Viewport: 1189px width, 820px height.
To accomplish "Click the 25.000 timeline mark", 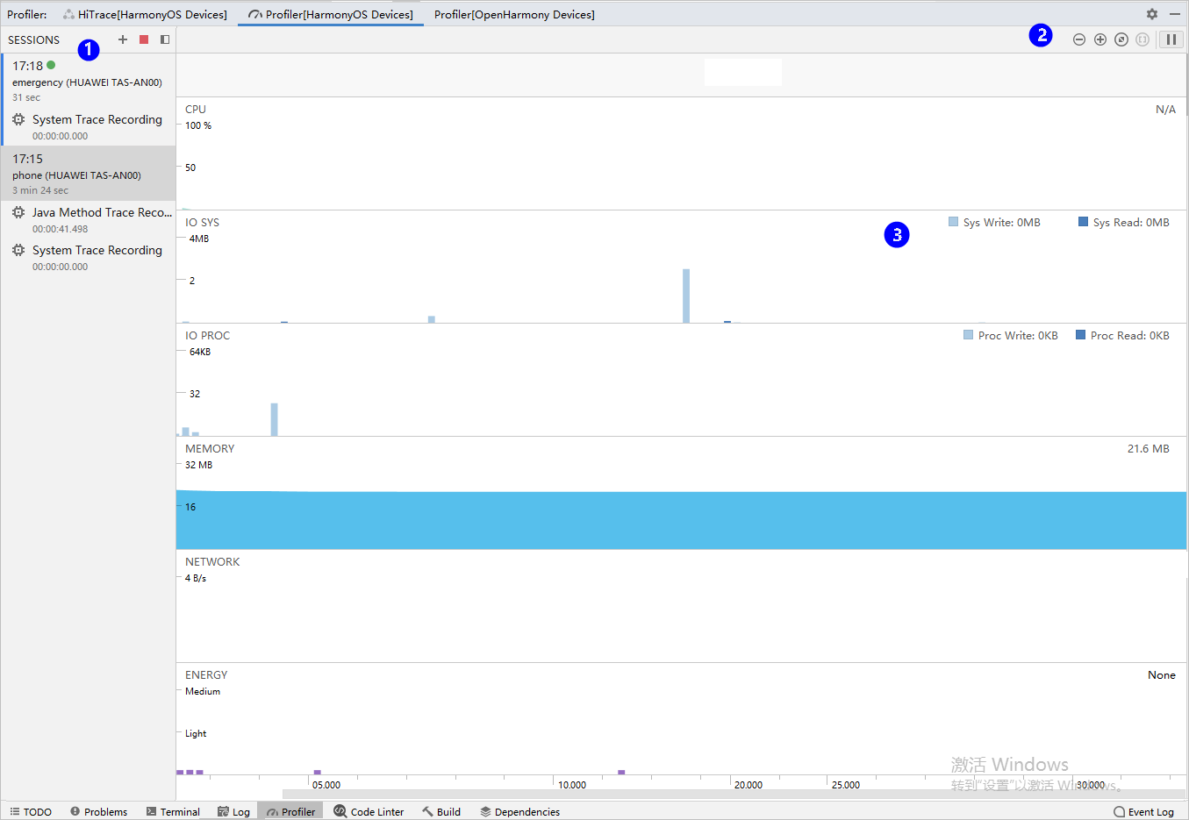I will click(x=846, y=785).
